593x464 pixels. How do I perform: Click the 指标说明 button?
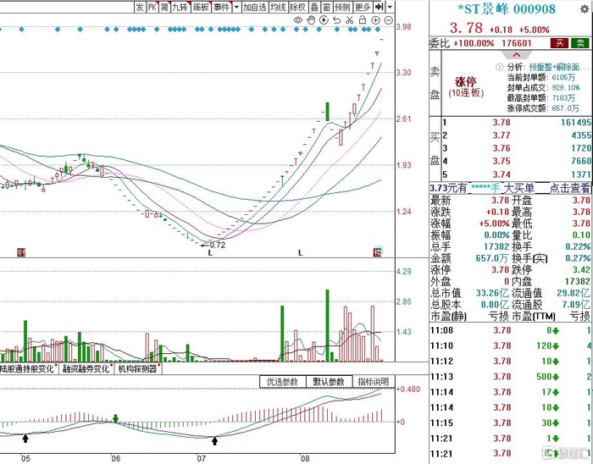point(374,382)
